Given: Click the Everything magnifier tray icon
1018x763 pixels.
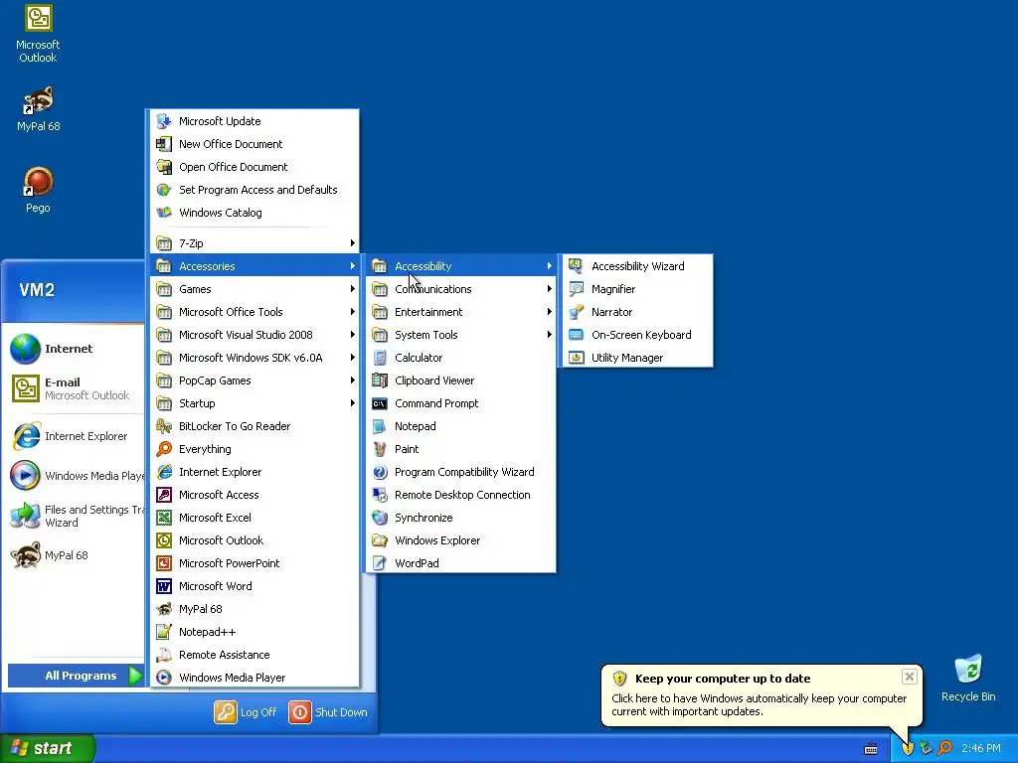Looking at the screenshot, I should pyautogui.click(x=944, y=748).
